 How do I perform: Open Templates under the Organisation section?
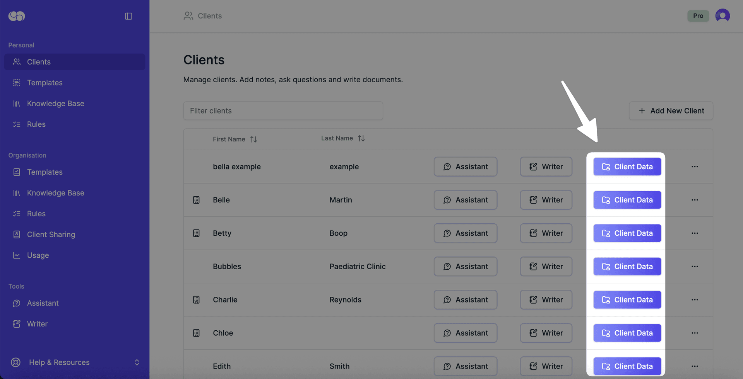pos(45,172)
